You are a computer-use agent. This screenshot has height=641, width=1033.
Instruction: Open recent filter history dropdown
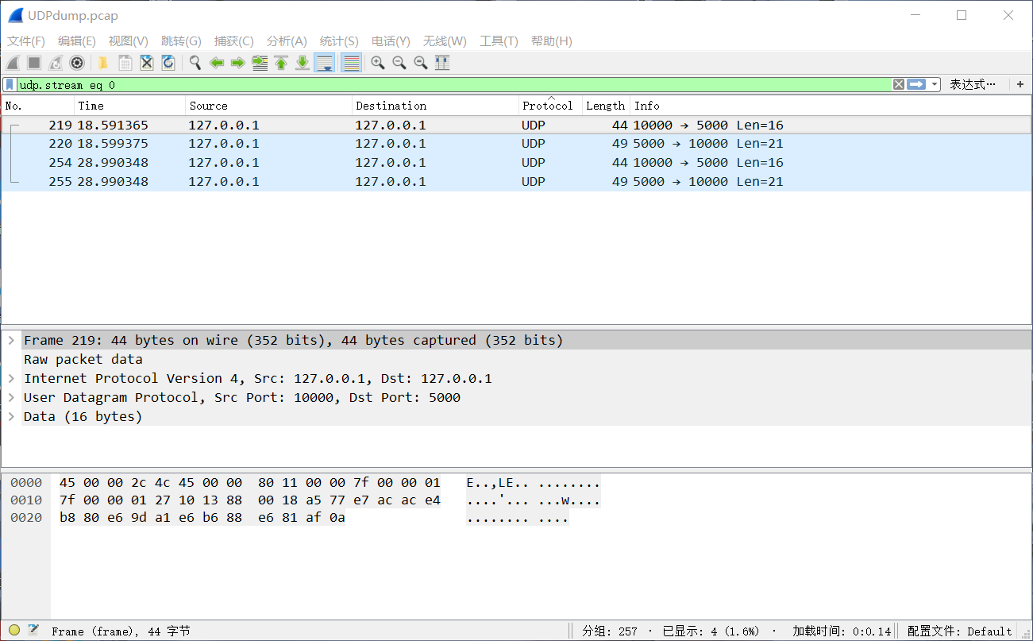(x=935, y=84)
